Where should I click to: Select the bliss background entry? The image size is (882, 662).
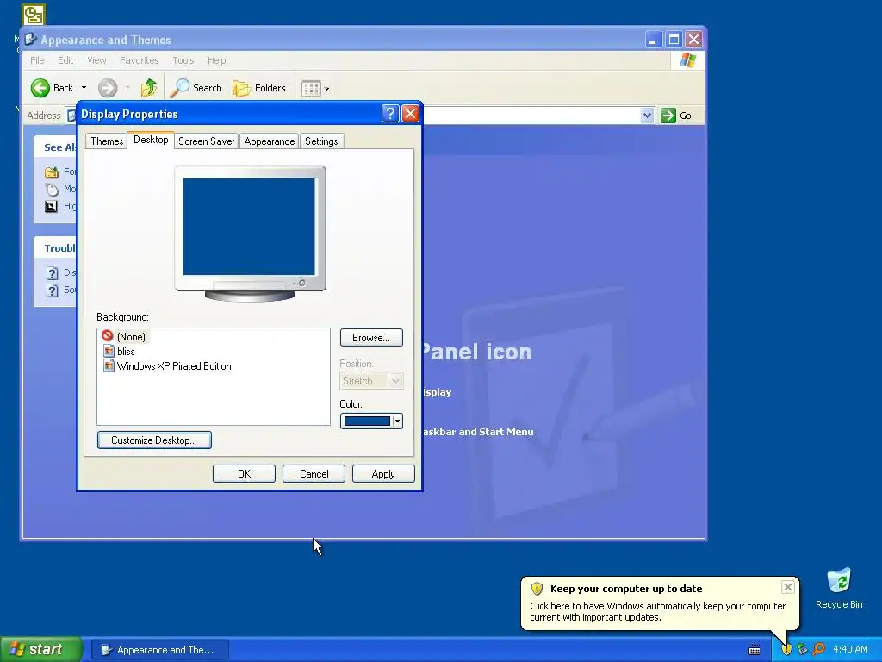tap(119, 352)
